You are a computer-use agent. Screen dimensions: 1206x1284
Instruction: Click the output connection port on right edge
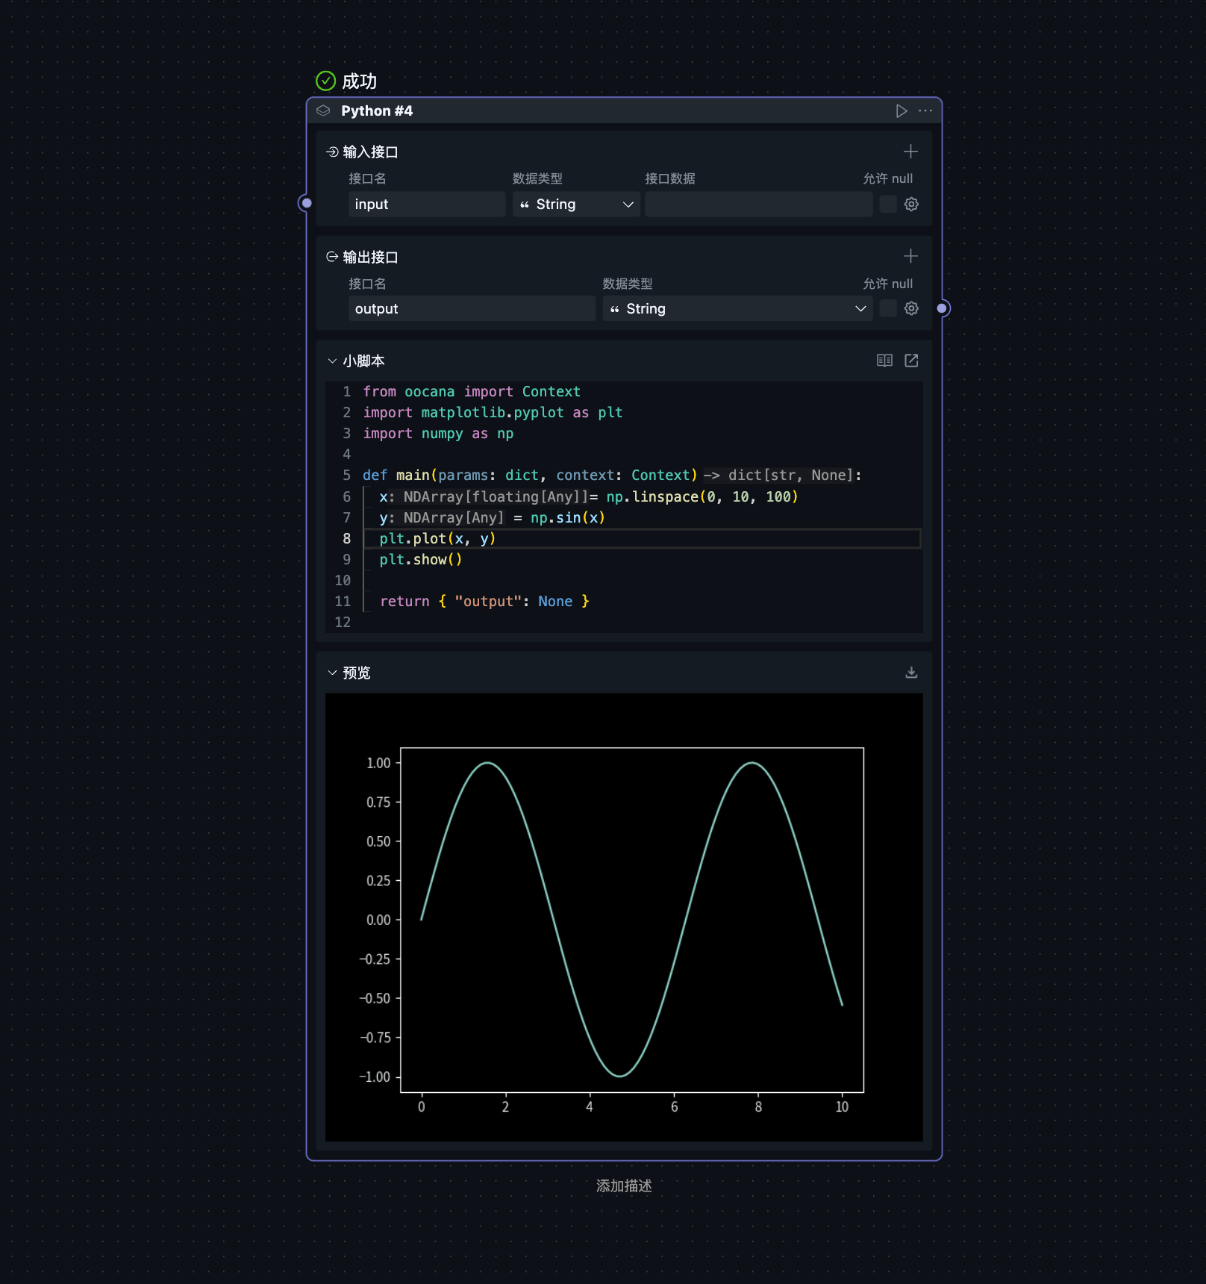pyautogui.click(x=943, y=308)
